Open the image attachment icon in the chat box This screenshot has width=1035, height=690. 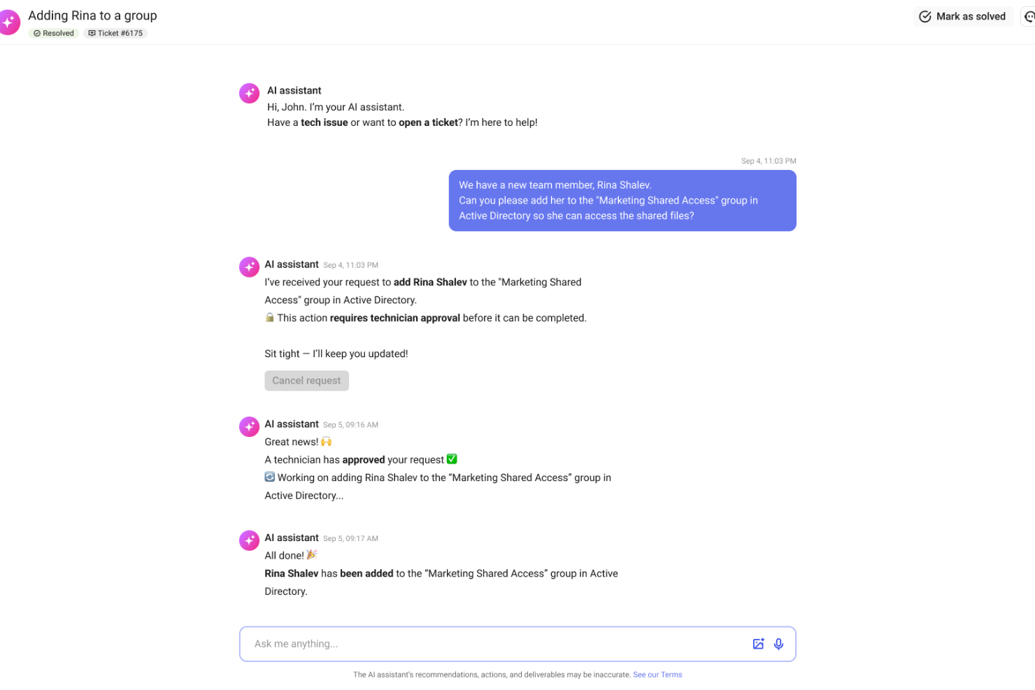coord(758,644)
